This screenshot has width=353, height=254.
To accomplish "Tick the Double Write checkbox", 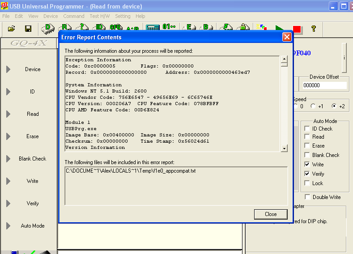I will click(x=307, y=197).
